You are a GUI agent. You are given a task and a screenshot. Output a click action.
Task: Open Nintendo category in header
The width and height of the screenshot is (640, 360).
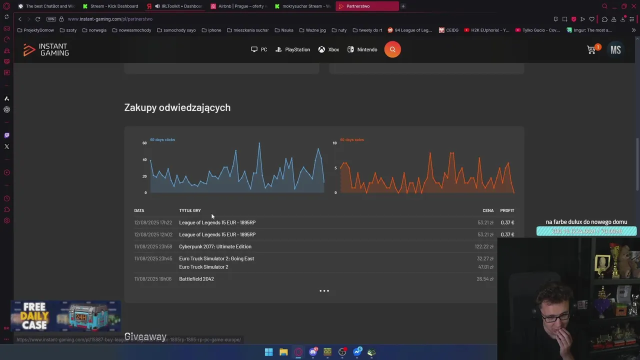[362, 49]
